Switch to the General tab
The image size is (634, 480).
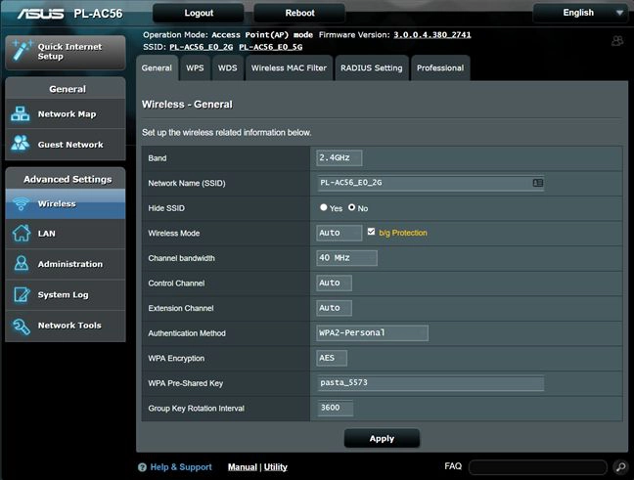[157, 67]
